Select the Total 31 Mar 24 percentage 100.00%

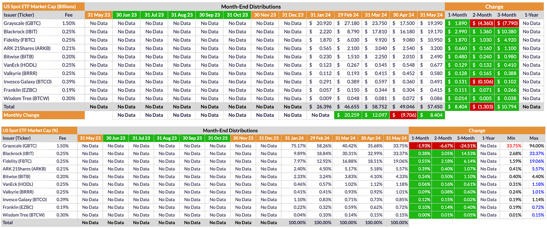346,223
